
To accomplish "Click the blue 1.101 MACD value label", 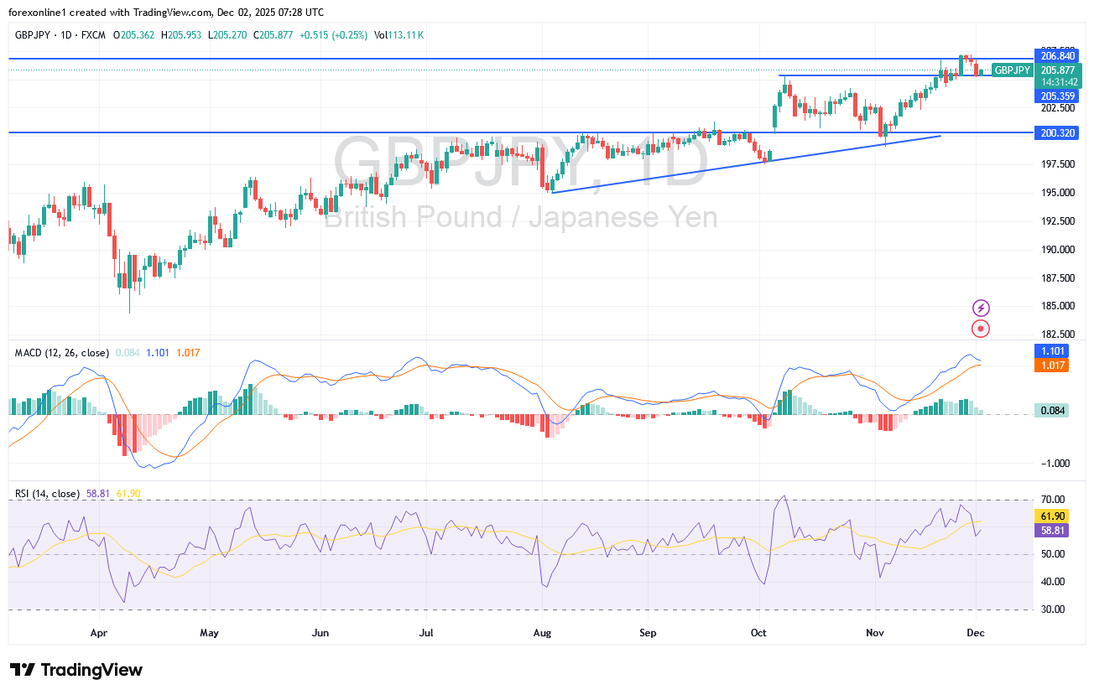I will (x=1052, y=352).
